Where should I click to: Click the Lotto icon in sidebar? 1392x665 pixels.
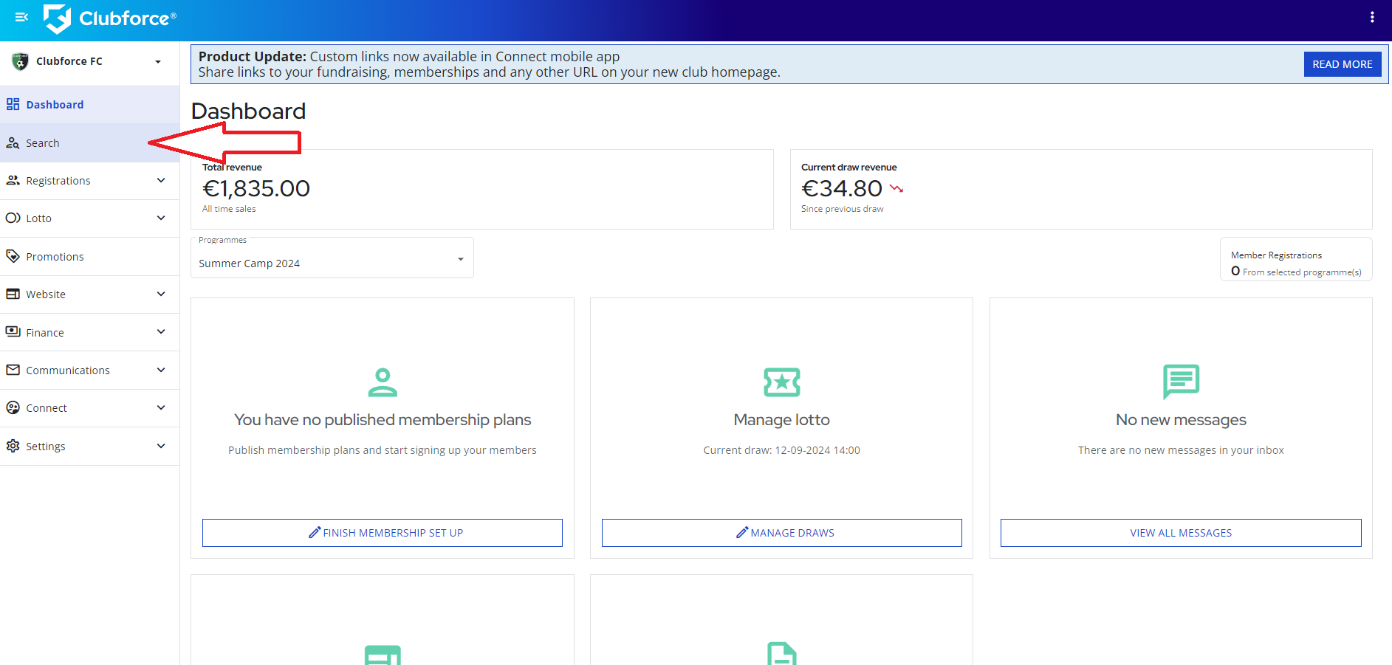[13, 218]
